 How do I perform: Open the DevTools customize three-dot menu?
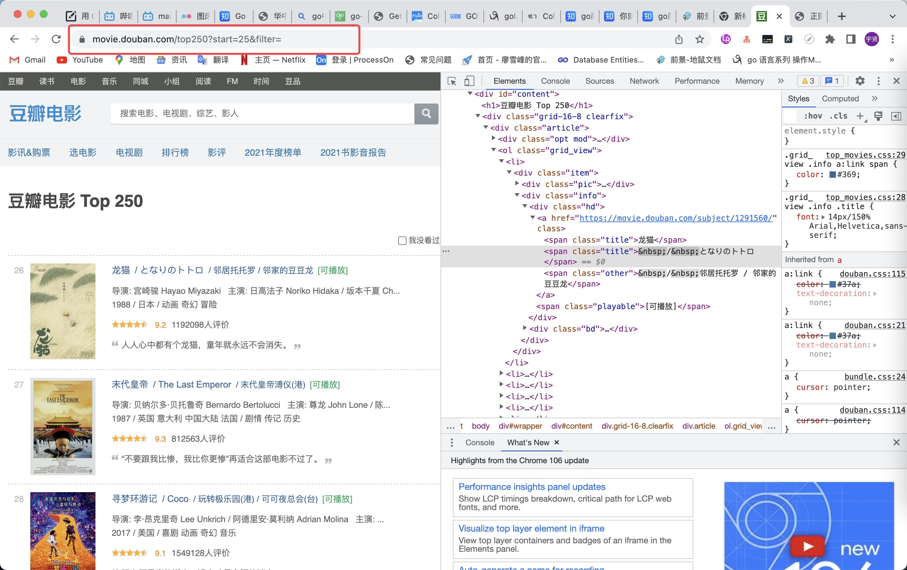879,81
